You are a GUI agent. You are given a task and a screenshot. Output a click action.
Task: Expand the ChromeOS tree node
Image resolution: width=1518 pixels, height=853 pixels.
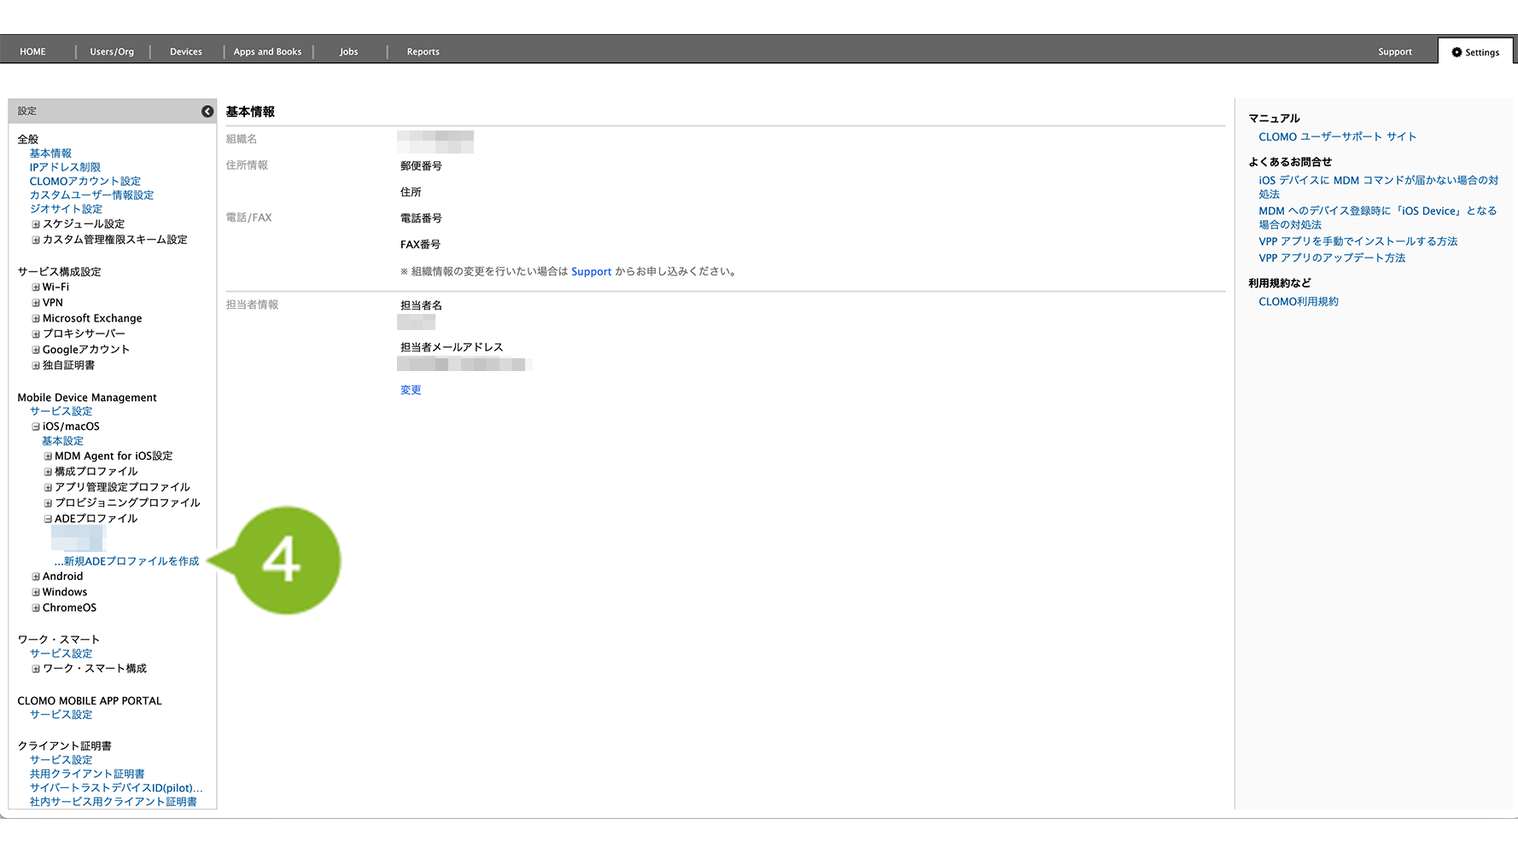(x=36, y=608)
